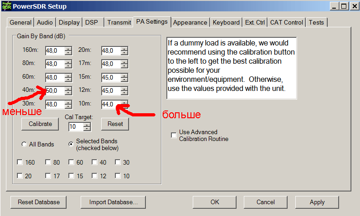
Task: Choose the Selected Bands radio option
Action: [71, 144]
